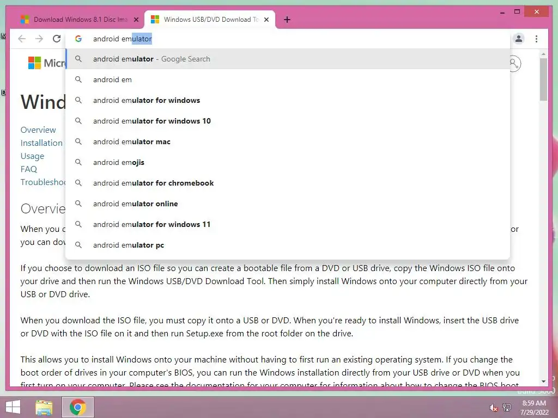
Task: Click the taskbar clock showing 8:59 AM
Action: (x=534, y=408)
